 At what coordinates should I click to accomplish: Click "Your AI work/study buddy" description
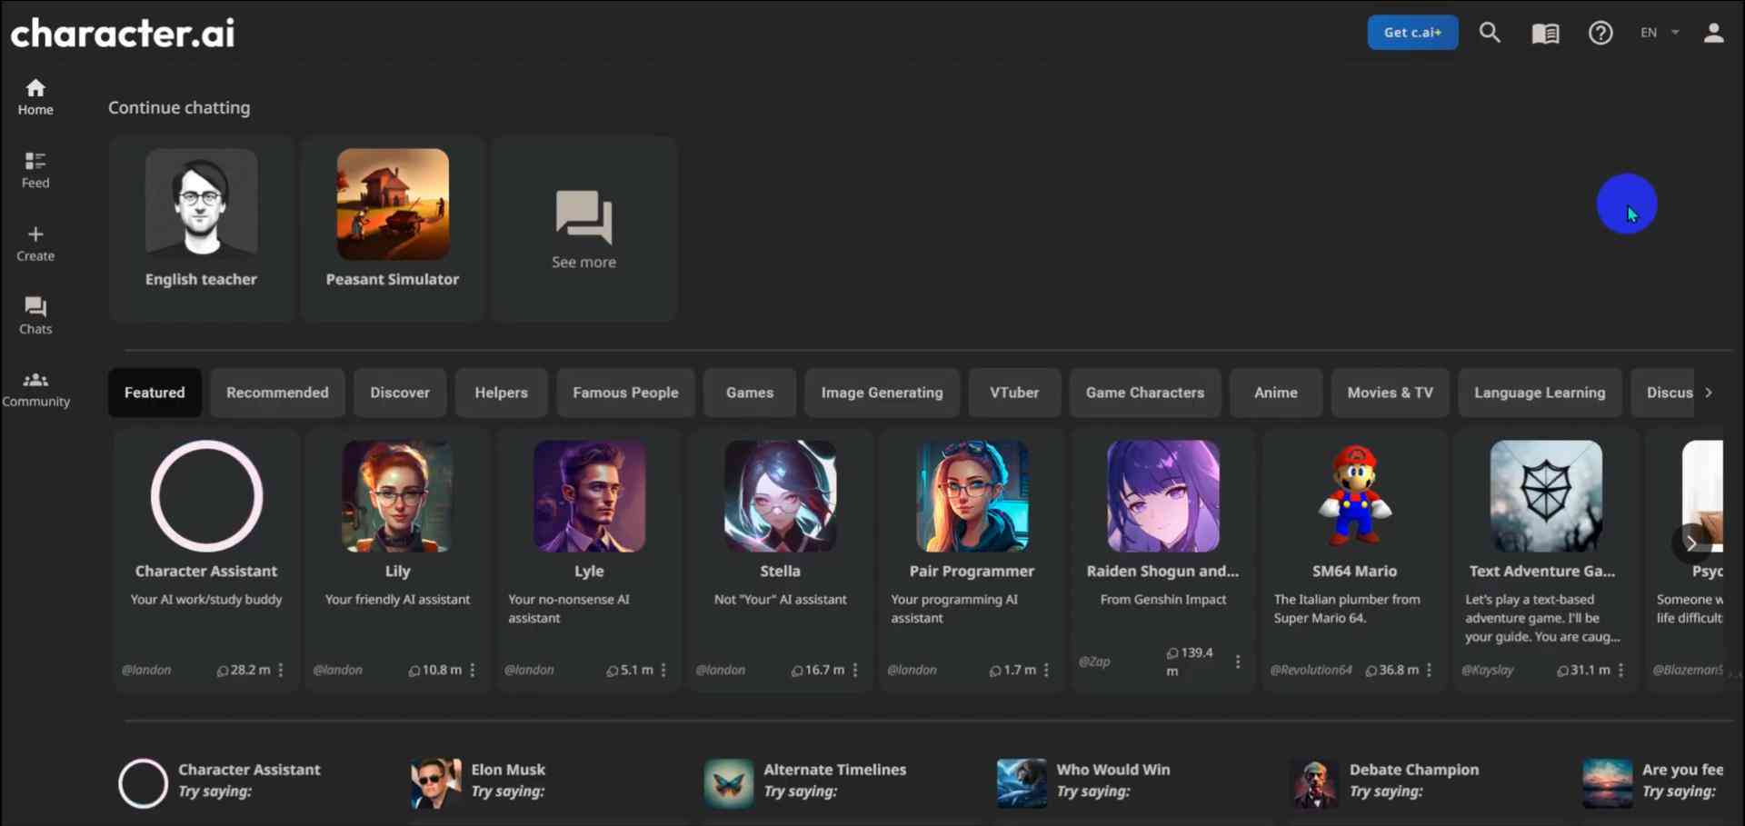pos(206,600)
